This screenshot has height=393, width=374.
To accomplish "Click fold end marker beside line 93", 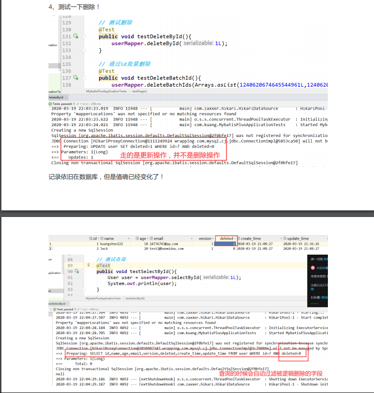I will pos(84,289).
